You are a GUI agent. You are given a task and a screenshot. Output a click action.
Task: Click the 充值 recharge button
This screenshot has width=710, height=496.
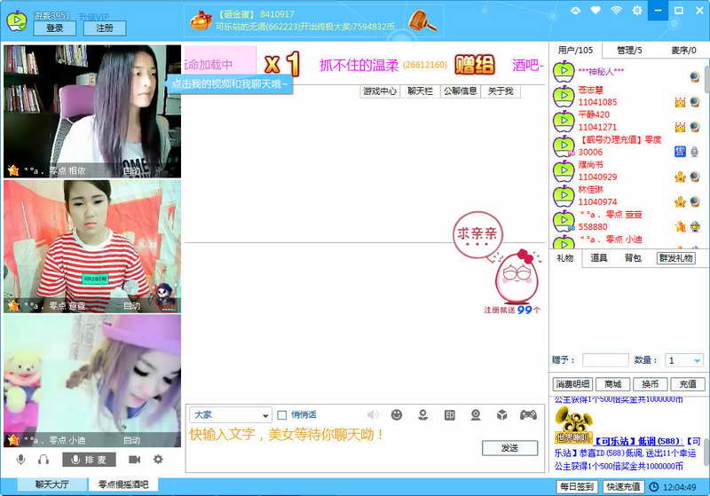coord(688,384)
